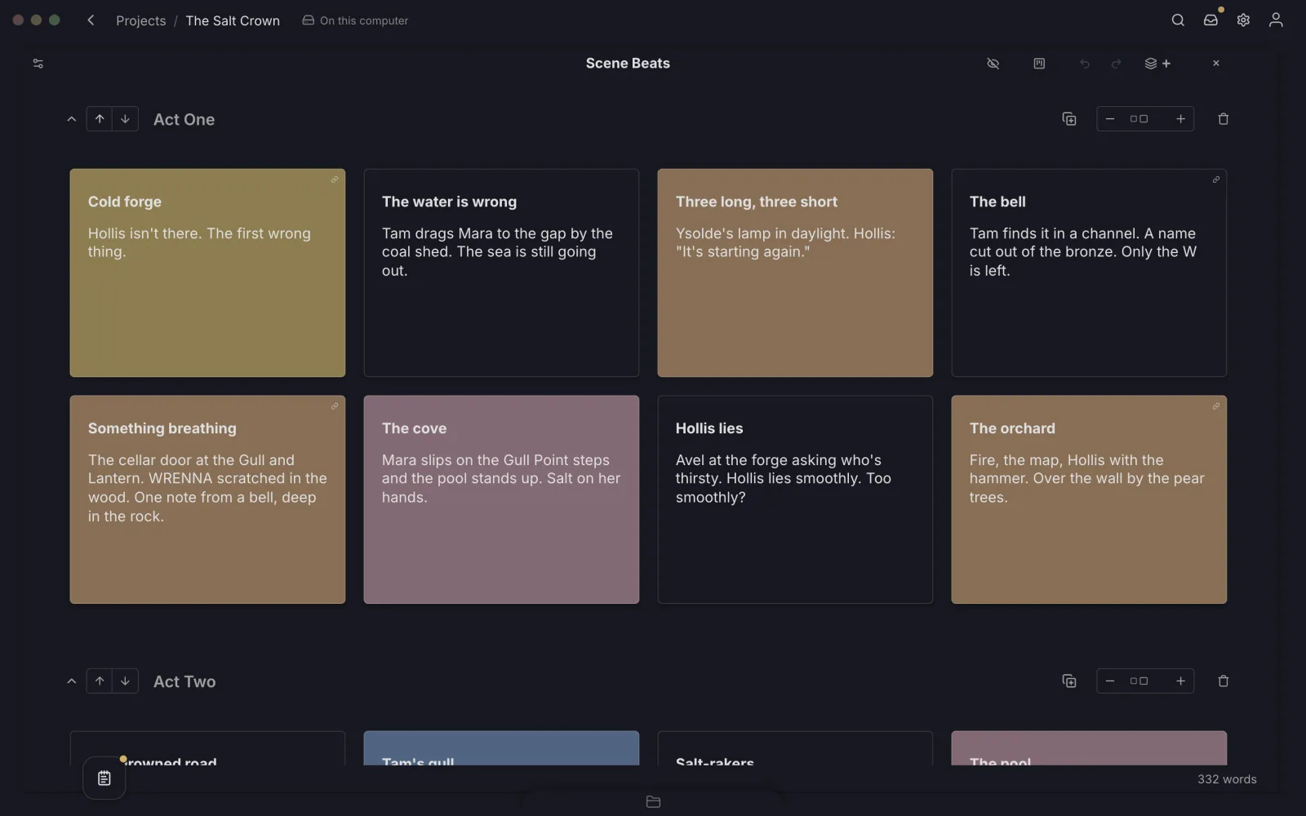Open the inbox notifications icon
1306x816 pixels.
point(1210,20)
